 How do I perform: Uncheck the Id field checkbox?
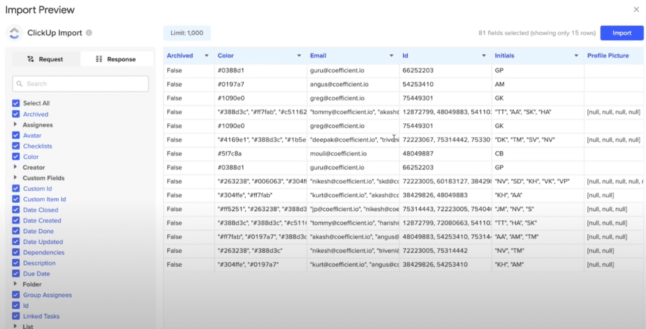(x=16, y=306)
